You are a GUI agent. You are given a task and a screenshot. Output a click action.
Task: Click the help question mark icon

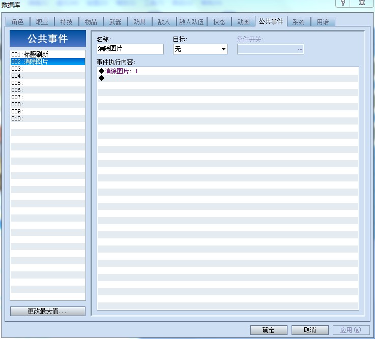[x=343, y=3]
